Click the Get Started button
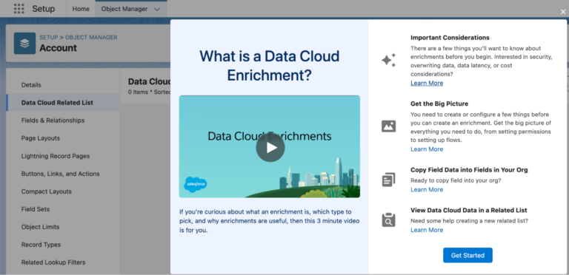 (467, 255)
